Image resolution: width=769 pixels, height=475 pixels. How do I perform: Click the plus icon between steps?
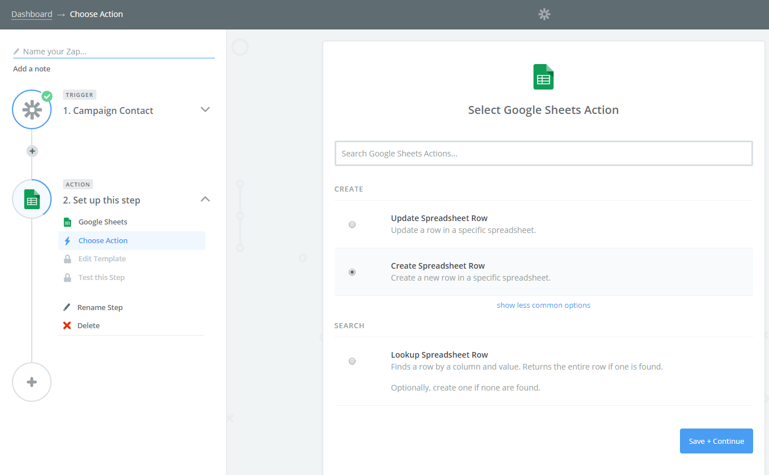(32, 151)
